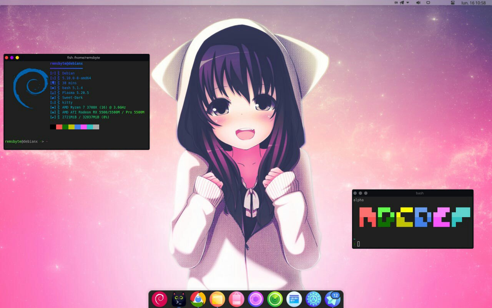Click the third gray button on bash window
This screenshot has height=308, width=492.
click(366, 193)
